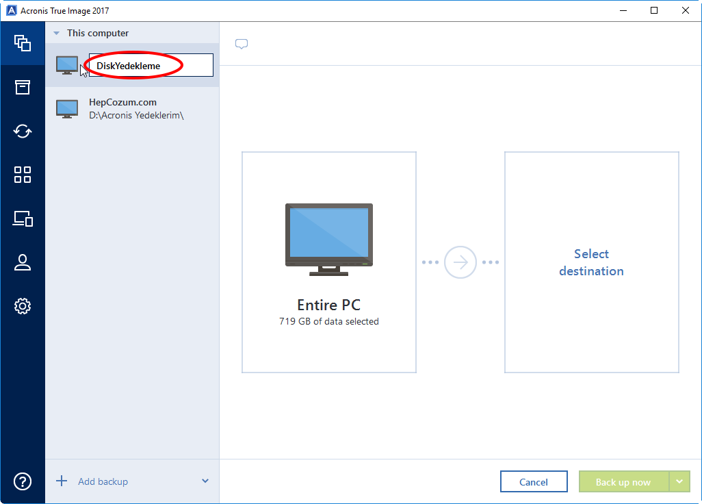This screenshot has width=702, height=504.
Task: Open the Help question mark icon
Action: pyautogui.click(x=23, y=481)
